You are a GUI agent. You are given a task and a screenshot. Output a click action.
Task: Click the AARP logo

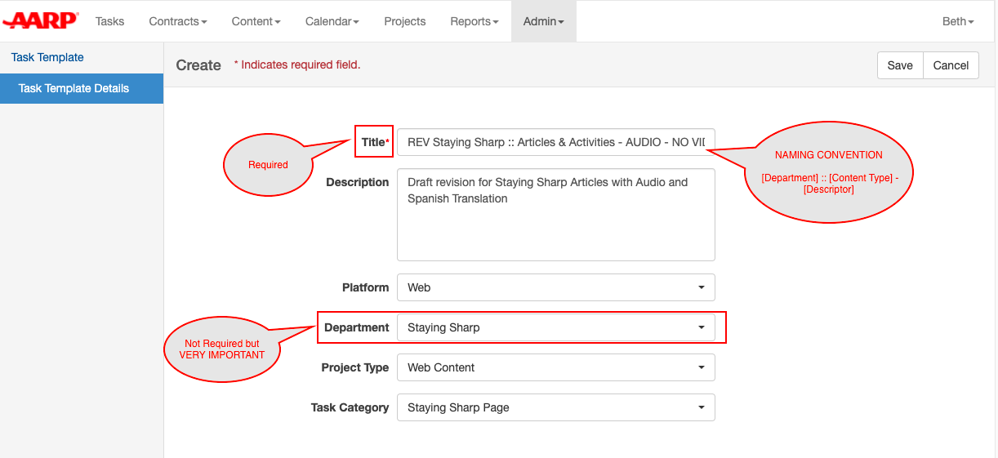pyautogui.click(x=40, y=21)
